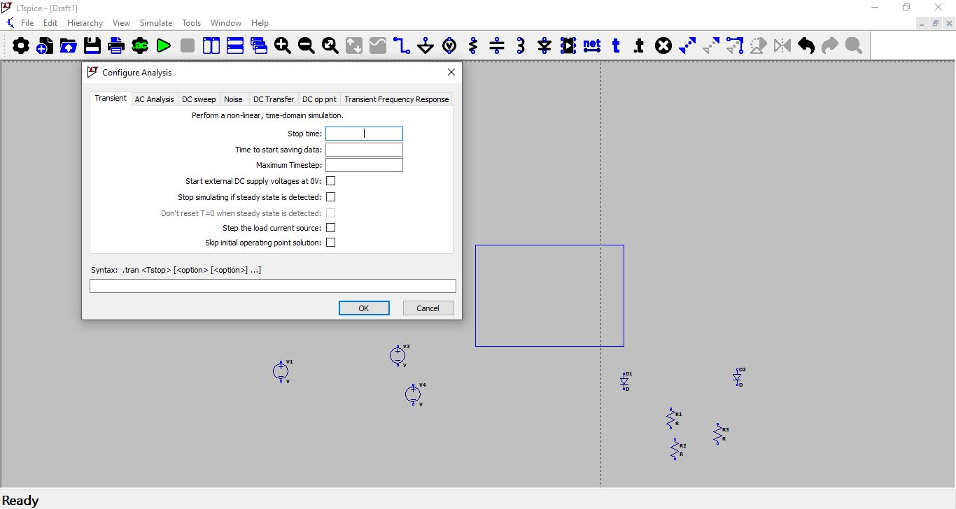Place an inductor from the toolbar
Image resolution: width=956 pixels, height=509 pixels.
click(521, 46)
